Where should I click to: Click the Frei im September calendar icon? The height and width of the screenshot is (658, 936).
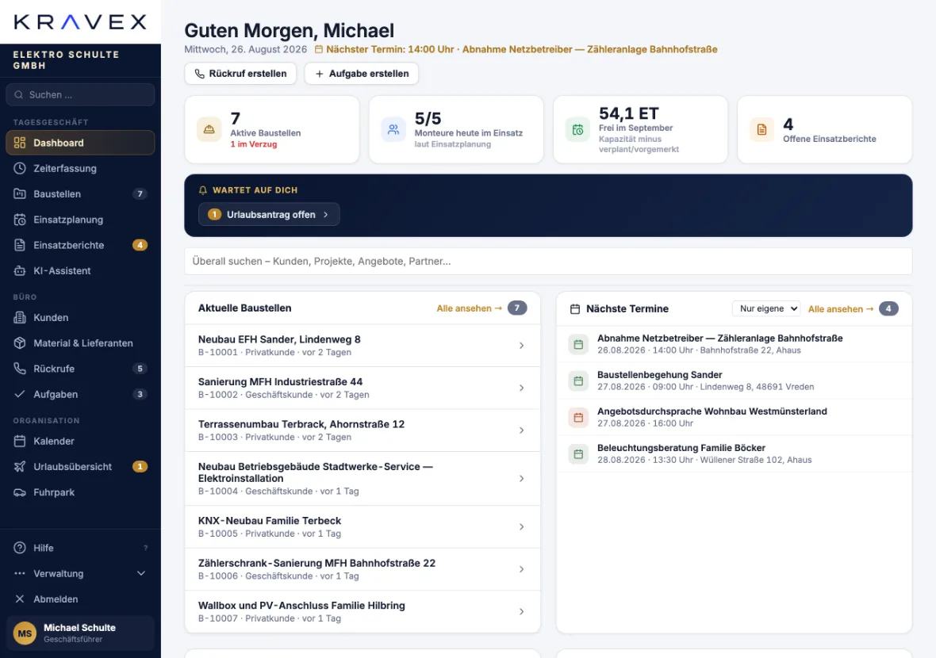(x=577, y=129)
